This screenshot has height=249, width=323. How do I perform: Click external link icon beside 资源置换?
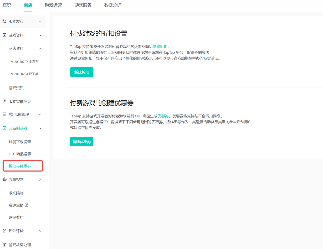point(27,205)
